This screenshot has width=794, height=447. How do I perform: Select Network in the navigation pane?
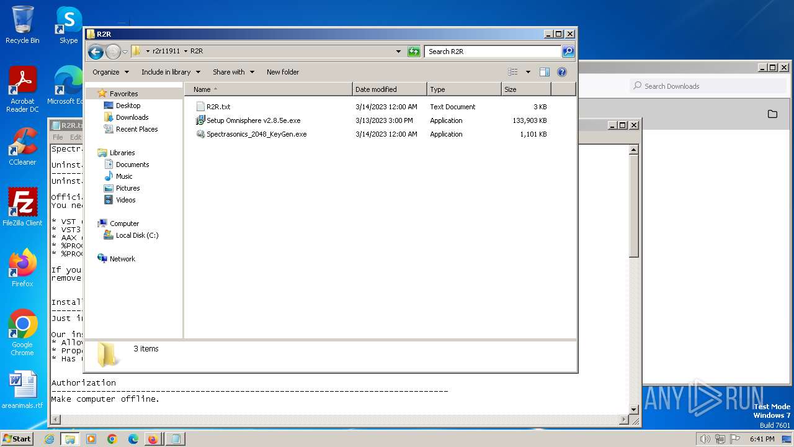122,259
